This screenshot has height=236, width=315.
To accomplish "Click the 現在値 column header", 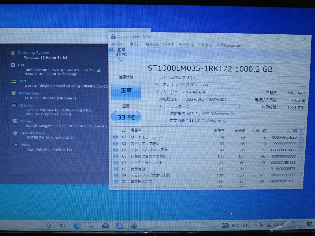I will [x=219, y=131].
